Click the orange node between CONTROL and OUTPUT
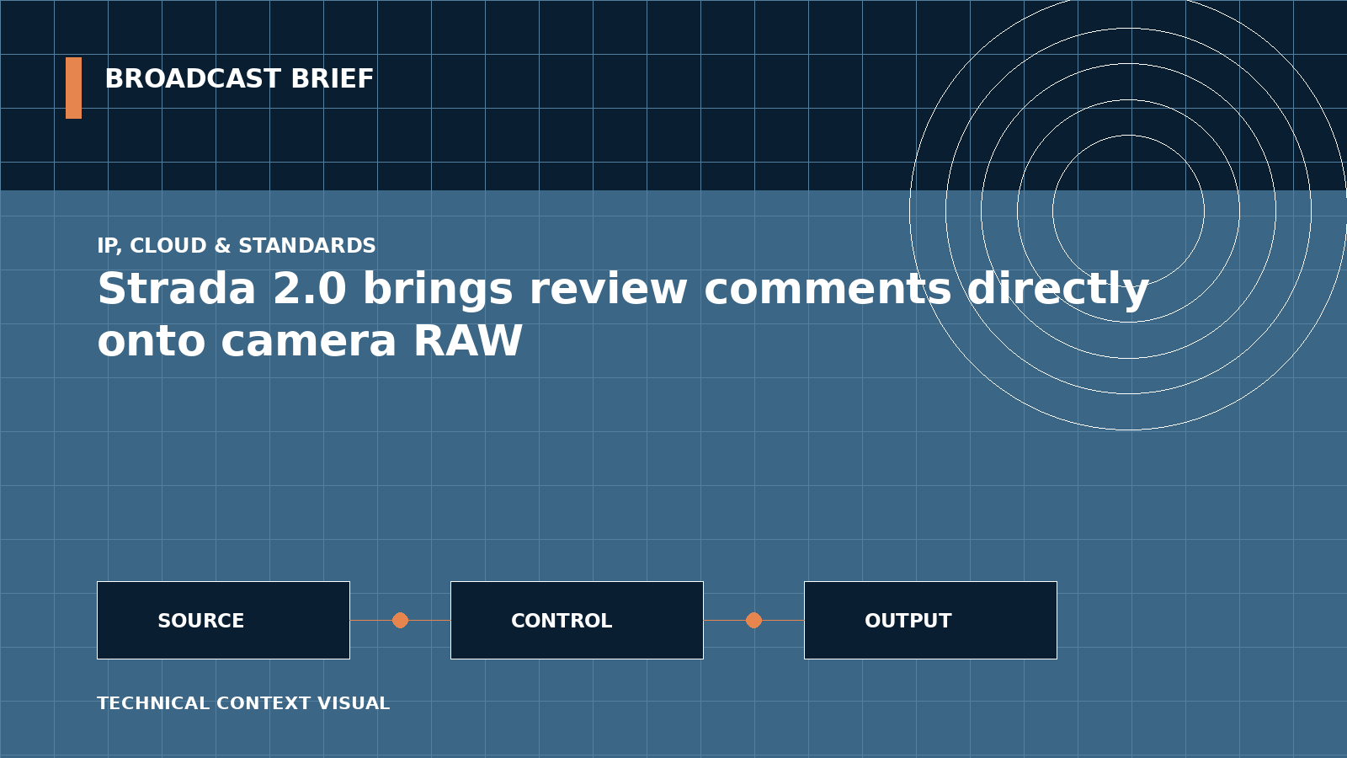The height and width of the screenshot is (758, 1347). coord(753,620)
